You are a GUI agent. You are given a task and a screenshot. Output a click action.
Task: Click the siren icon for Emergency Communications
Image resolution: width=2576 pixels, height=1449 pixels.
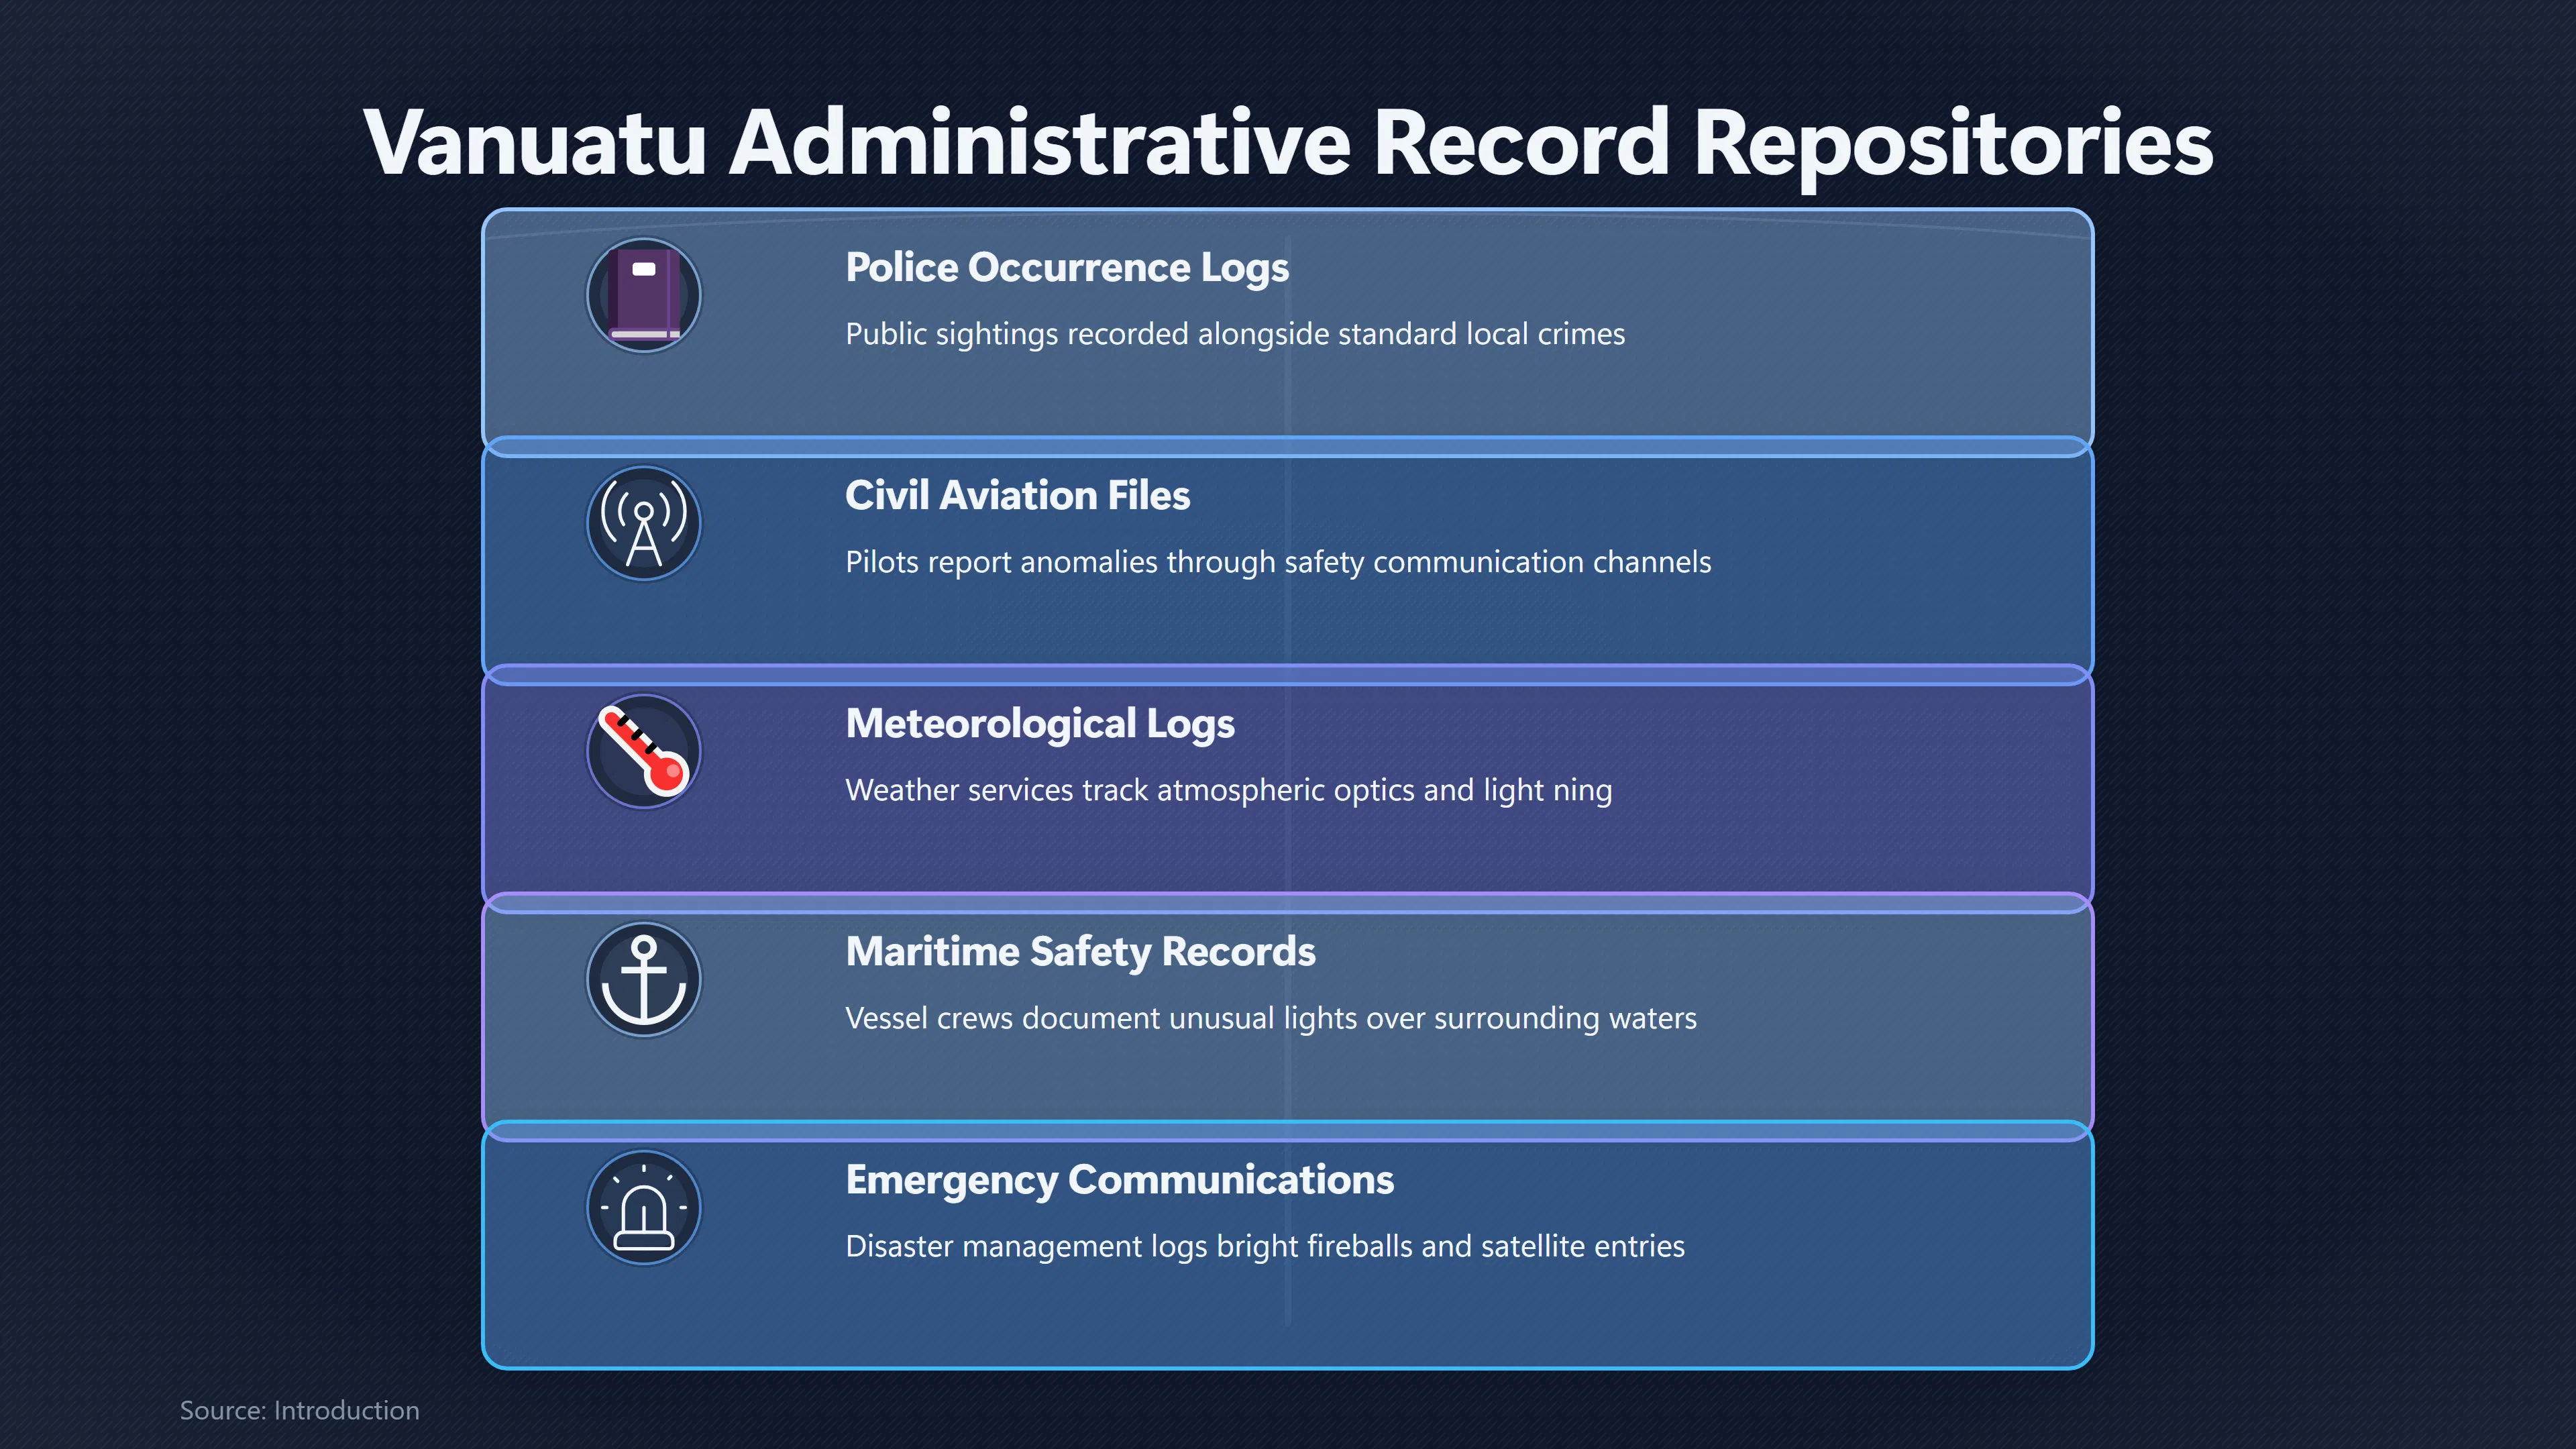click(x=644, y=1207)
